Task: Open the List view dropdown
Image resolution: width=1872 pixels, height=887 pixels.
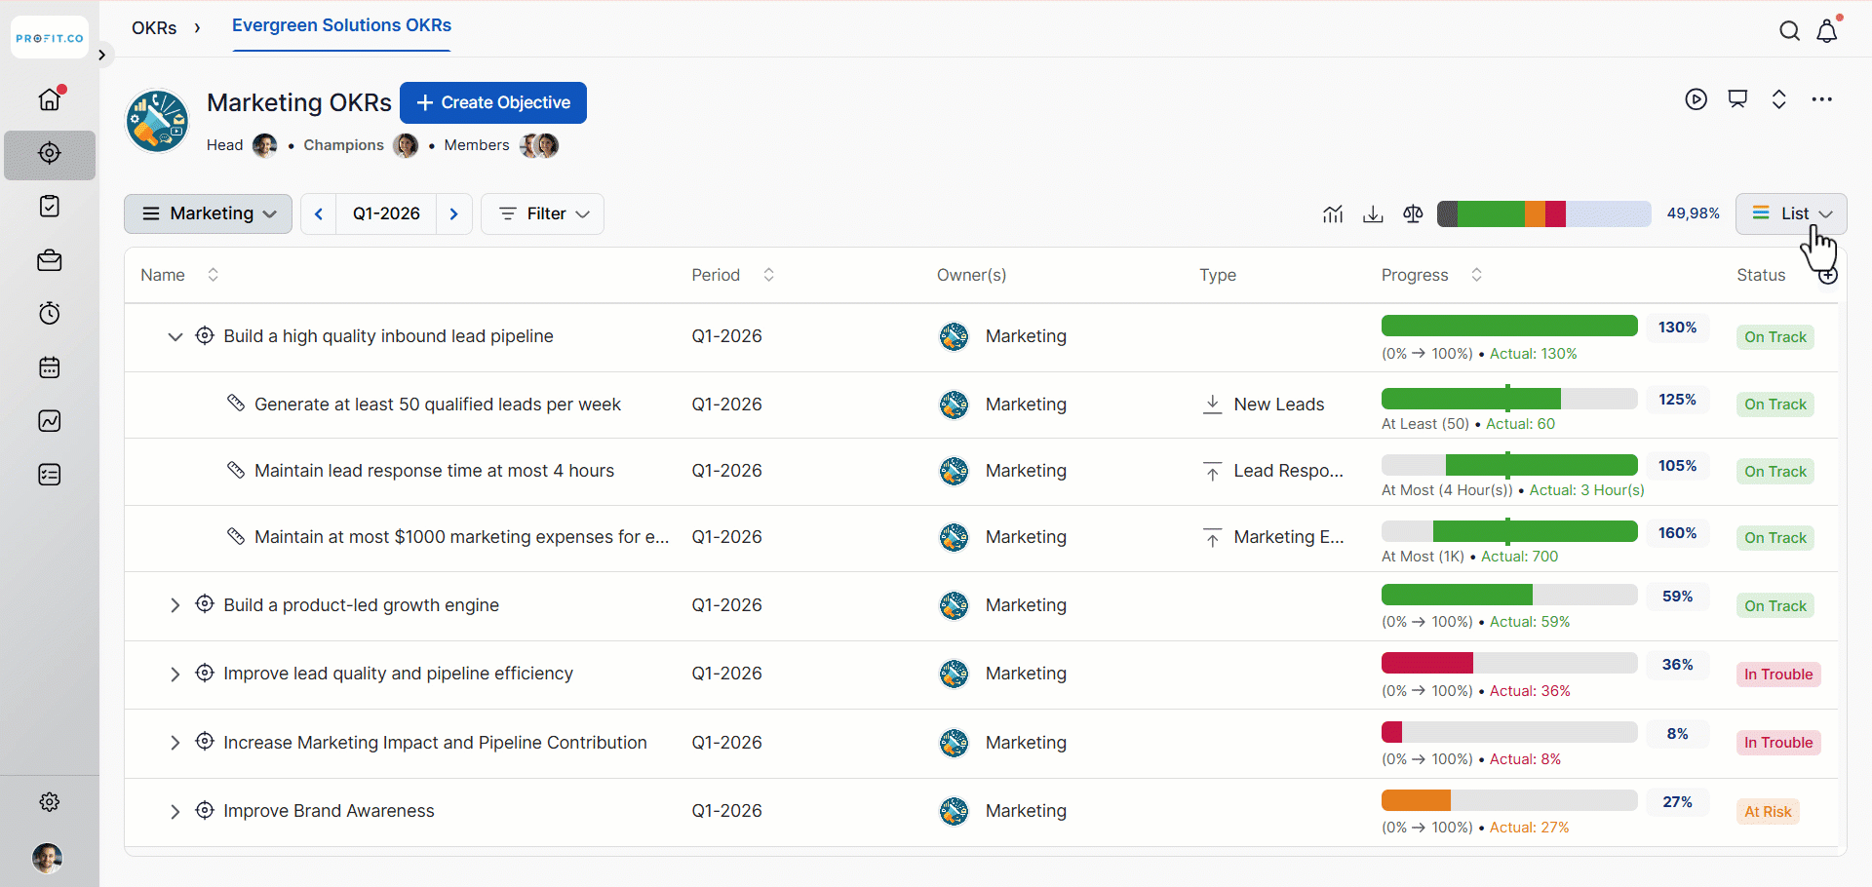Action: tap(1791, 214)
